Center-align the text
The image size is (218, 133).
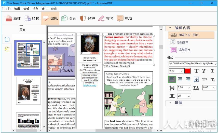click(180, 79)
